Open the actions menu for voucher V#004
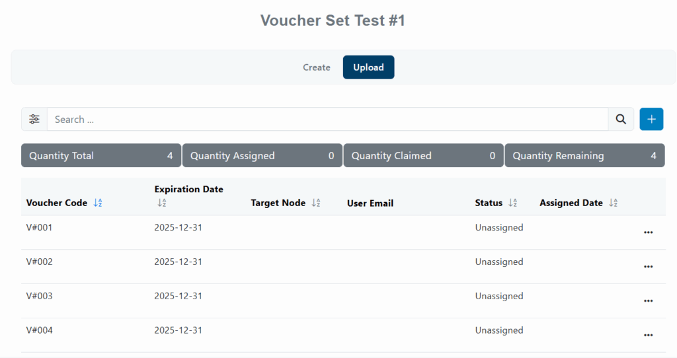Image resolution: width=677 pixels, height=358 pixels. pos(648,336)
